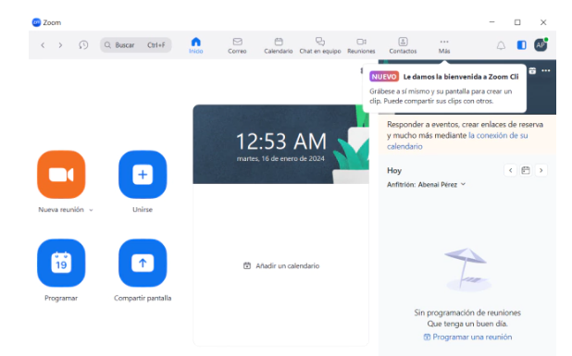Click the Buscar search field
The image size is (572, 356).
click(136, 44)
